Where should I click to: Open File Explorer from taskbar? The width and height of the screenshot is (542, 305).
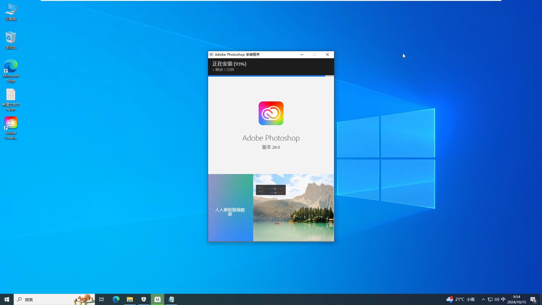(130, 299)
